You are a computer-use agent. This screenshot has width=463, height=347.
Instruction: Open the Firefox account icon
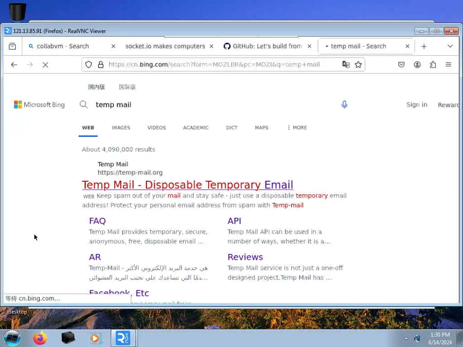tap(417, 64)
